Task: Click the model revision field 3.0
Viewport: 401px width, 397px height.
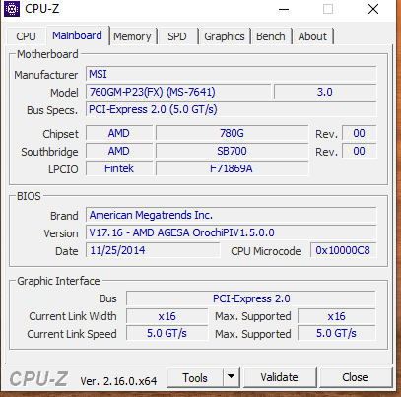Action: tap(325, 92)
